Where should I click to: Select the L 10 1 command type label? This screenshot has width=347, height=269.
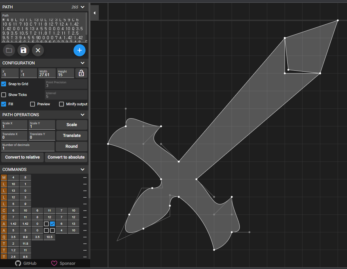(4, 184)
